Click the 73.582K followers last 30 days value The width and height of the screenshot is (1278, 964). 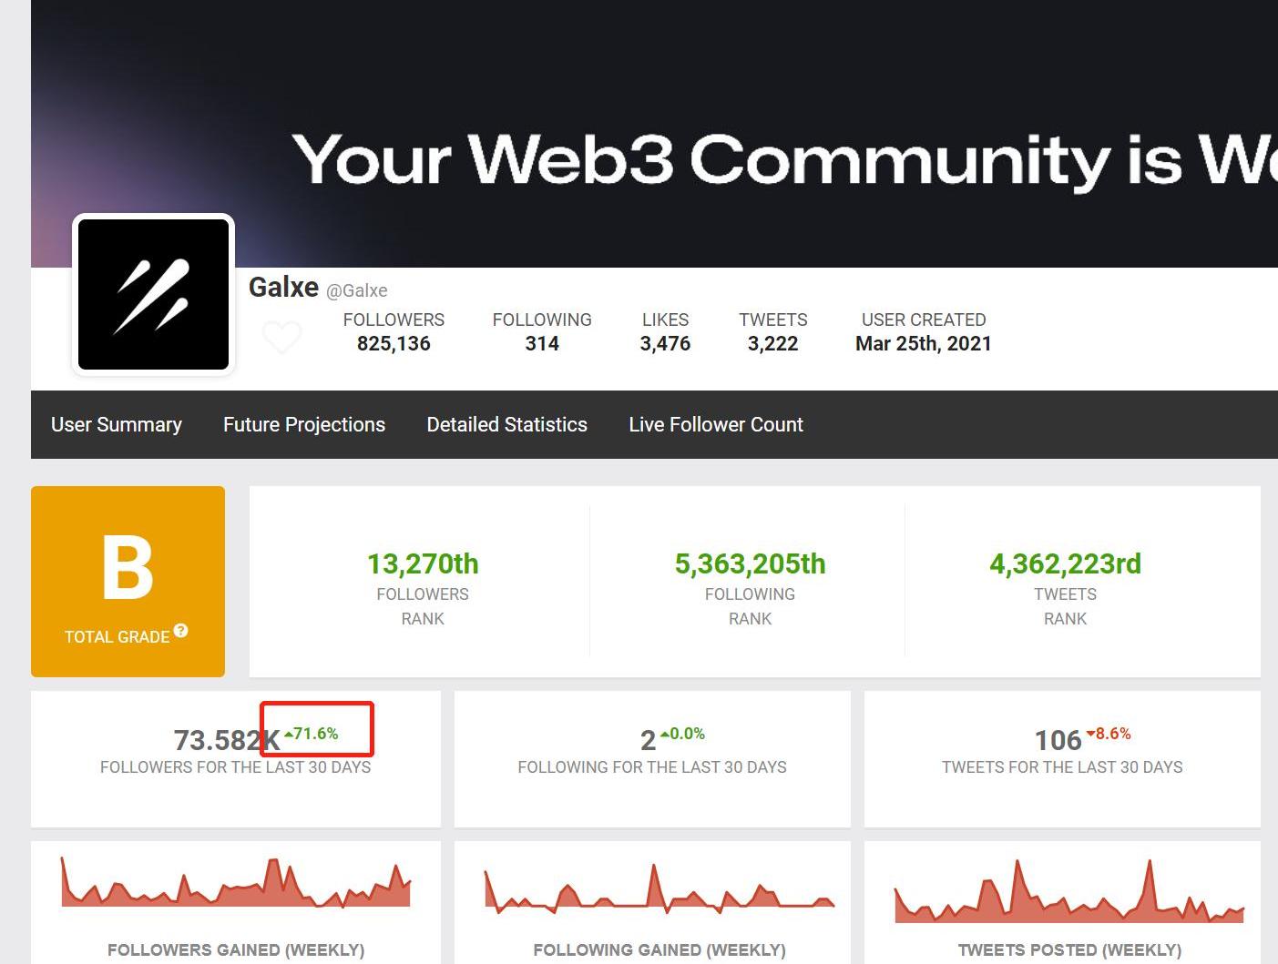coord(227,740)
